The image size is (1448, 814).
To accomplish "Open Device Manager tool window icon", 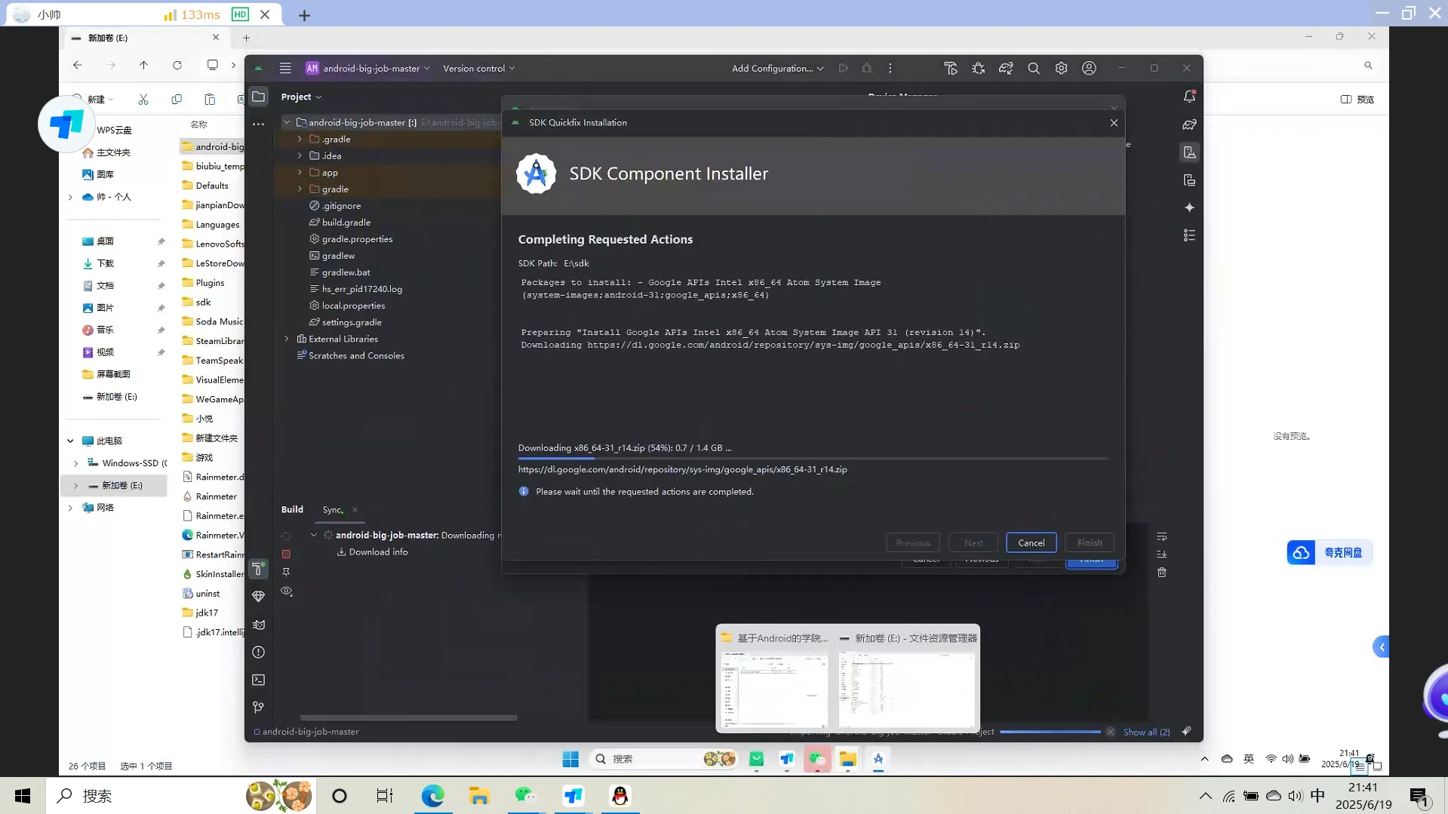I will 1189,152.
